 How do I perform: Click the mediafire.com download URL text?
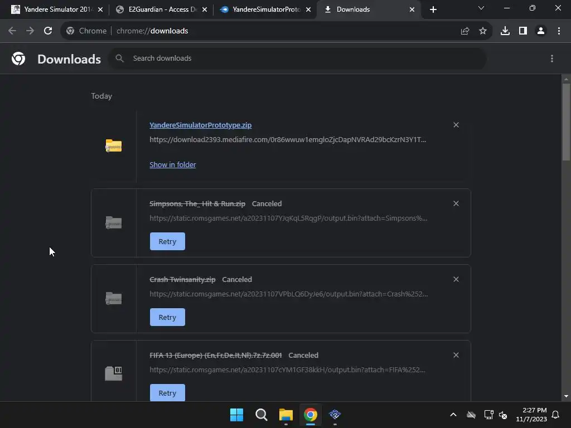pos(288,139)
